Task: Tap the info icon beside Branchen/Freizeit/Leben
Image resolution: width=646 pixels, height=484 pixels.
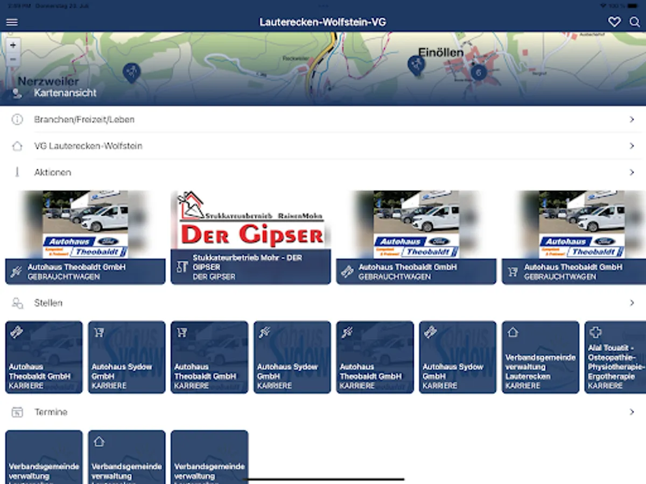Action: tap(17, 119)
